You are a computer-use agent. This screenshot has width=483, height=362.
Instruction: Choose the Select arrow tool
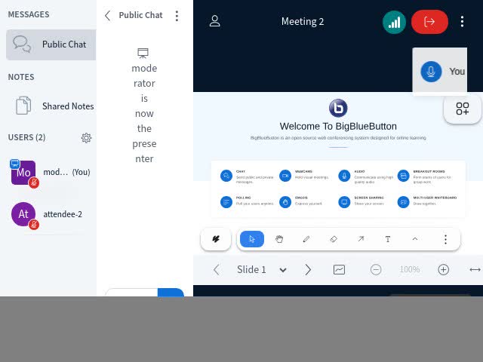click(252, 239)
